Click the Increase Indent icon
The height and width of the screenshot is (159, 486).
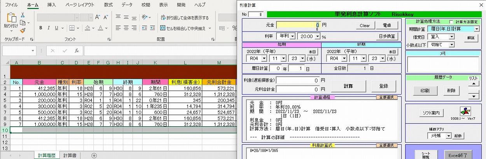click(153, 28)
